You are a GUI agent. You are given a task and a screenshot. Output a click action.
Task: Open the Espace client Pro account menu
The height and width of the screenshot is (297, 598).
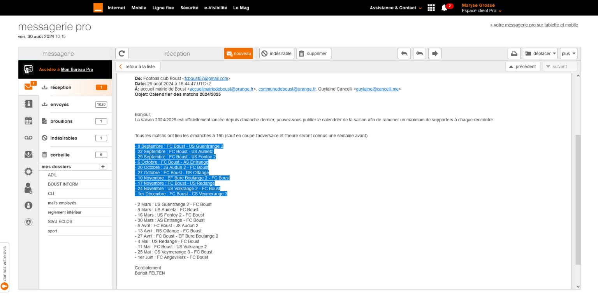481,11
